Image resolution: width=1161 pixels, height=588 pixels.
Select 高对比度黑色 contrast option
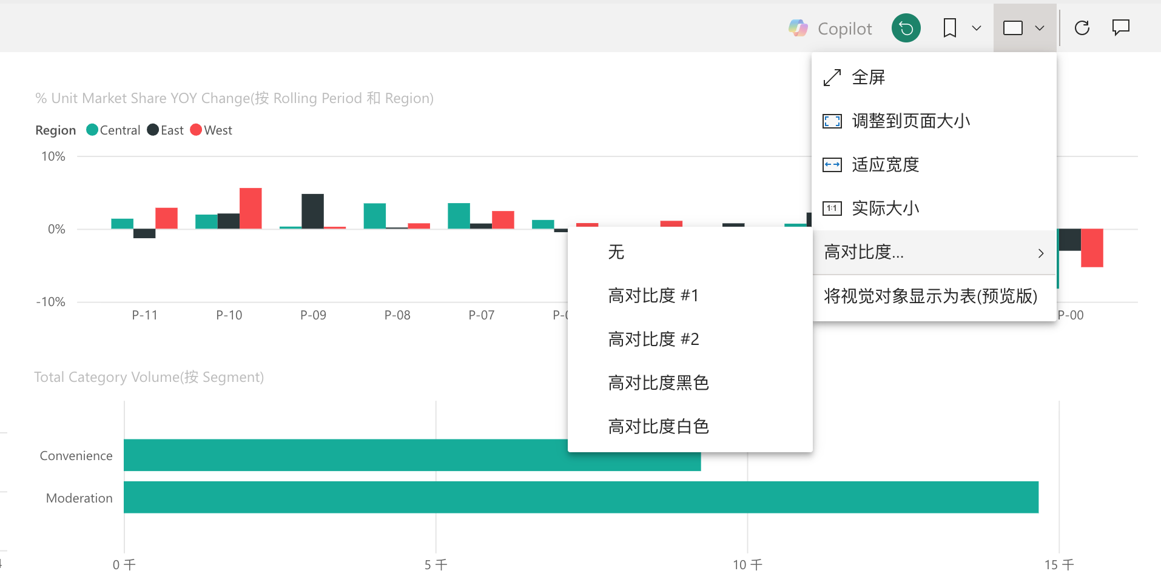(x=658, y=383)
